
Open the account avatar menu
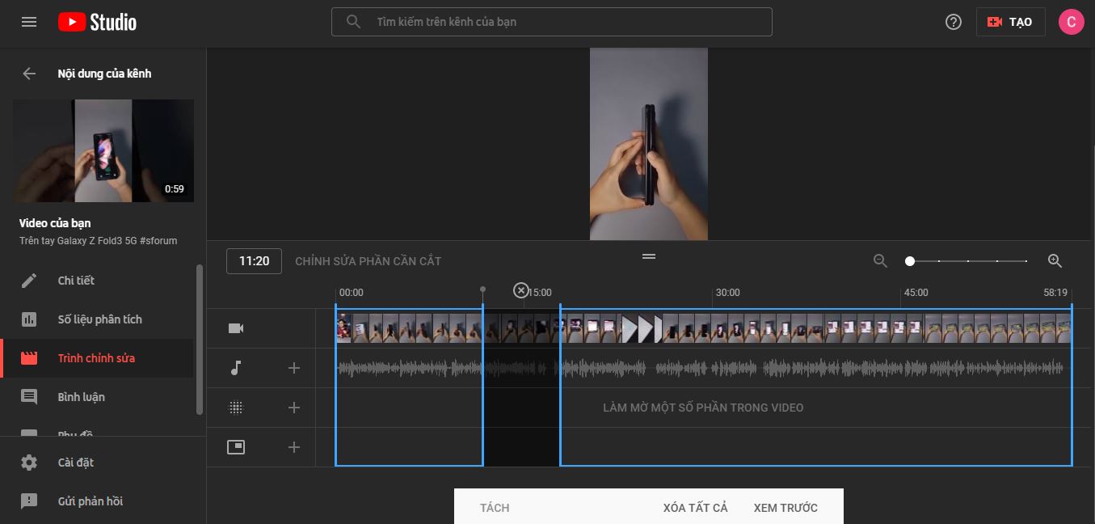tap(1071, 22)
